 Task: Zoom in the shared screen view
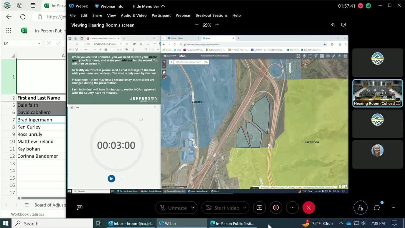[x=217, y=25]
